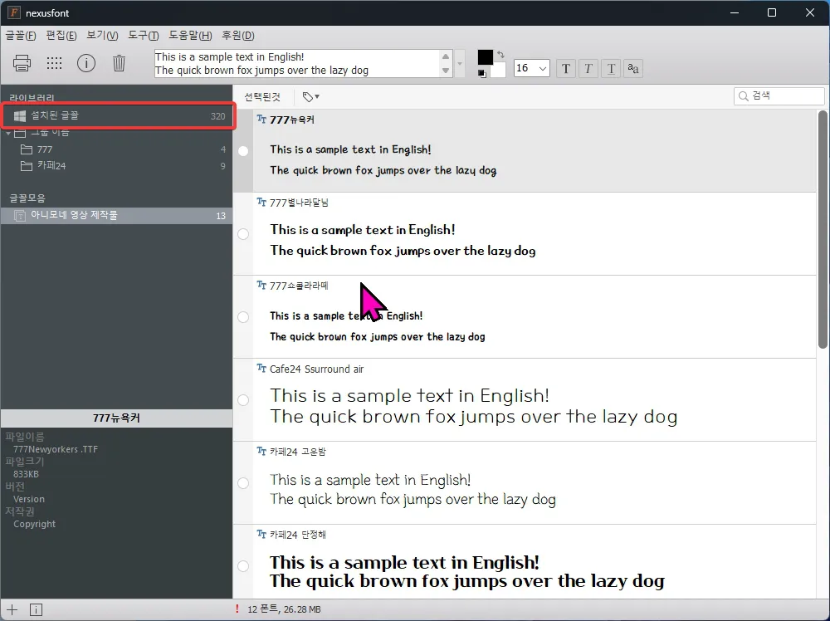Click the 선택된것 filter button
830x621 pixels.
coord(262,97)
